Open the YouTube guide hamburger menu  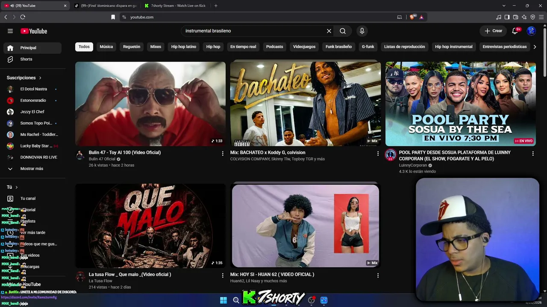pyautogui.click(x=10, y=31)
